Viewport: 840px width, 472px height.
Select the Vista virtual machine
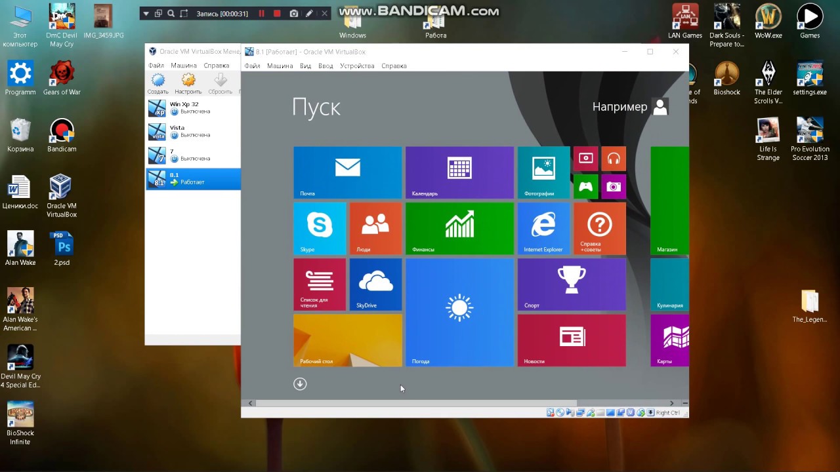pos(193,131)
